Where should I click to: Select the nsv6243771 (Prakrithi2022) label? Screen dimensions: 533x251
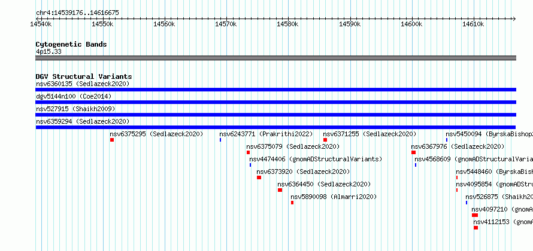click(266, 134)
